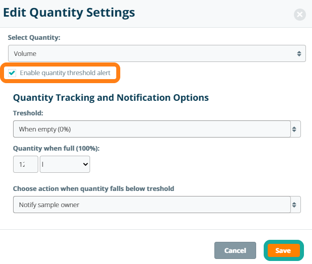The width and height of the screenshot is (312, 264).
Task: Click the 'Quantity when full (100%):' label
Action: [x=56, y=148]
